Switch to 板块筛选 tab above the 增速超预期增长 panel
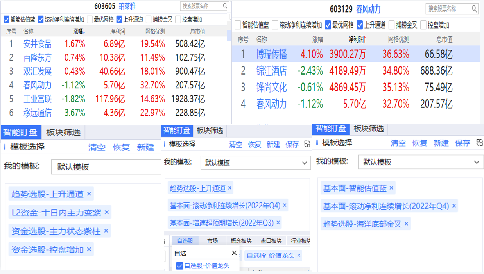 click(210, 131)
